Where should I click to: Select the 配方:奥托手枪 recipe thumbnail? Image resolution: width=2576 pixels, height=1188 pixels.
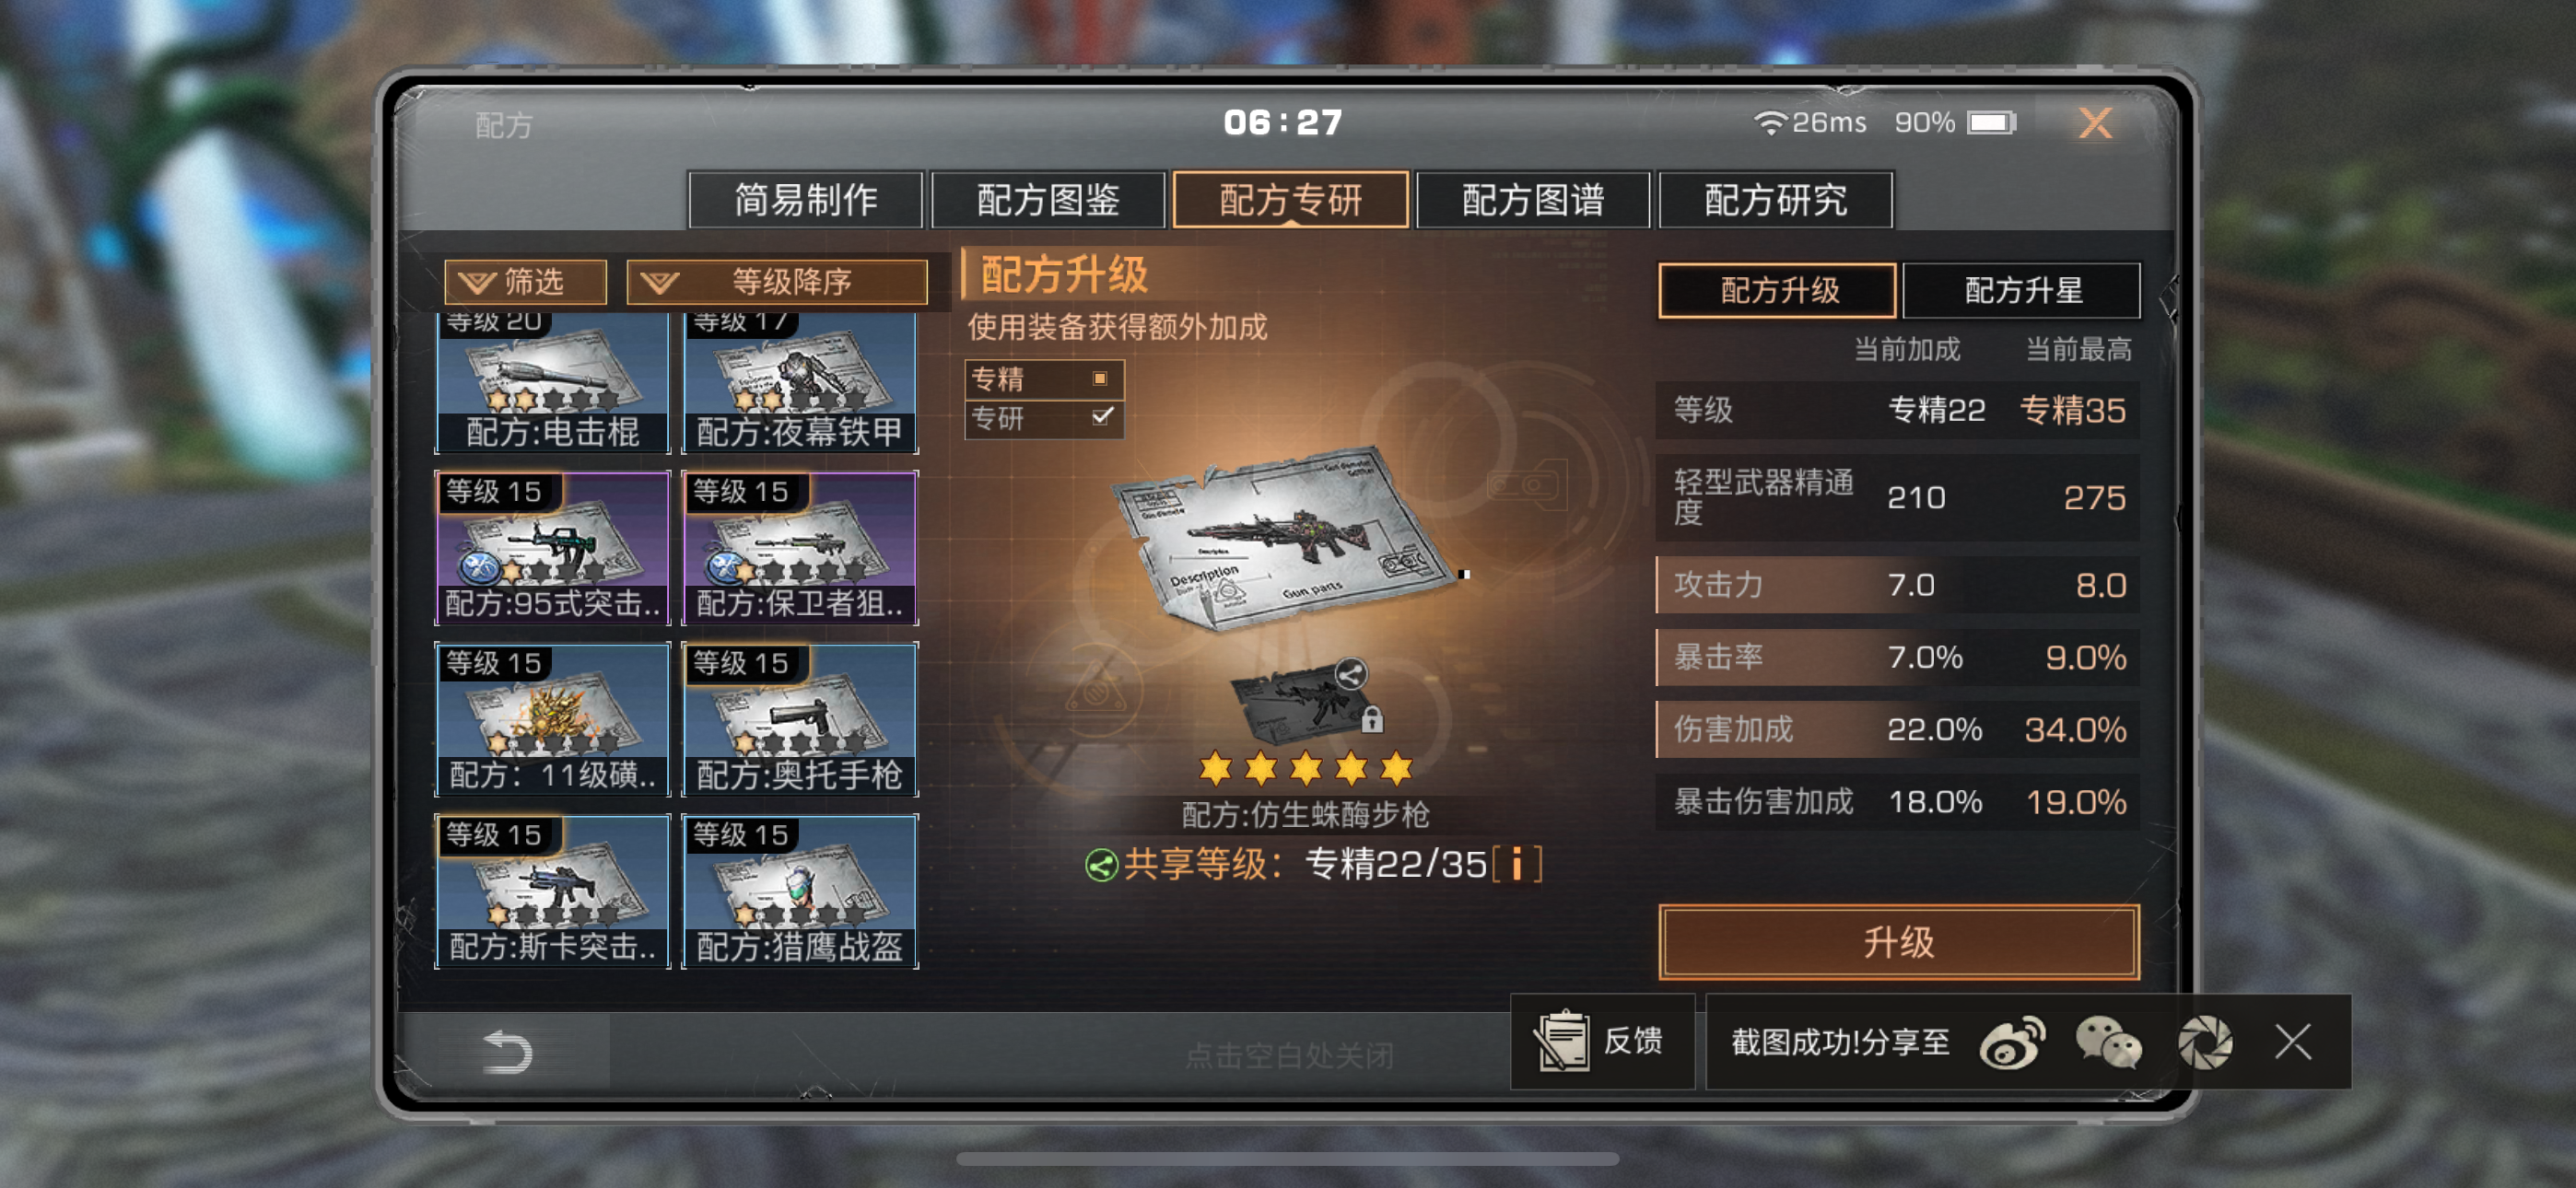[799, 719]
